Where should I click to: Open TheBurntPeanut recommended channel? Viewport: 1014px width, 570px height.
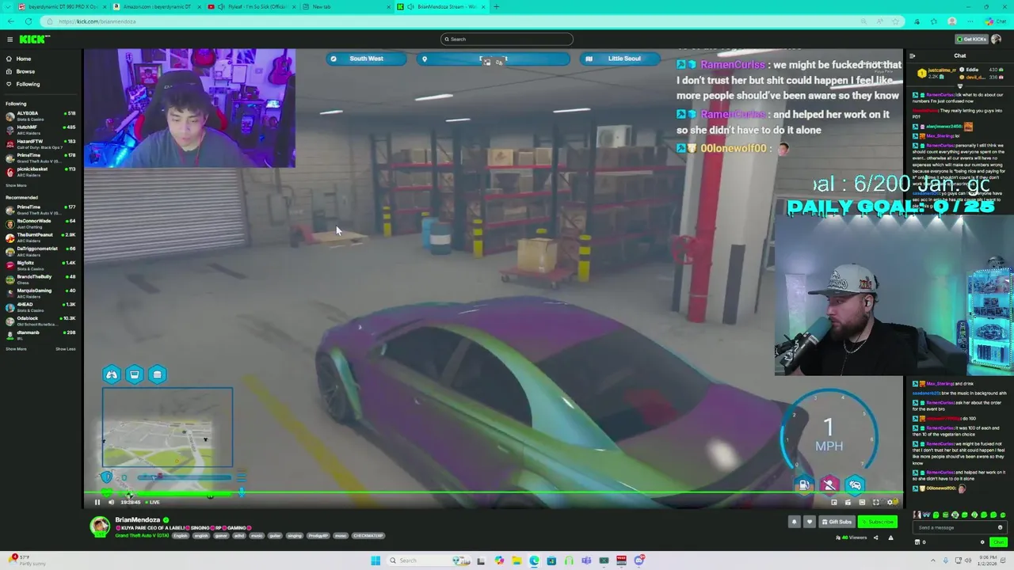40,237
